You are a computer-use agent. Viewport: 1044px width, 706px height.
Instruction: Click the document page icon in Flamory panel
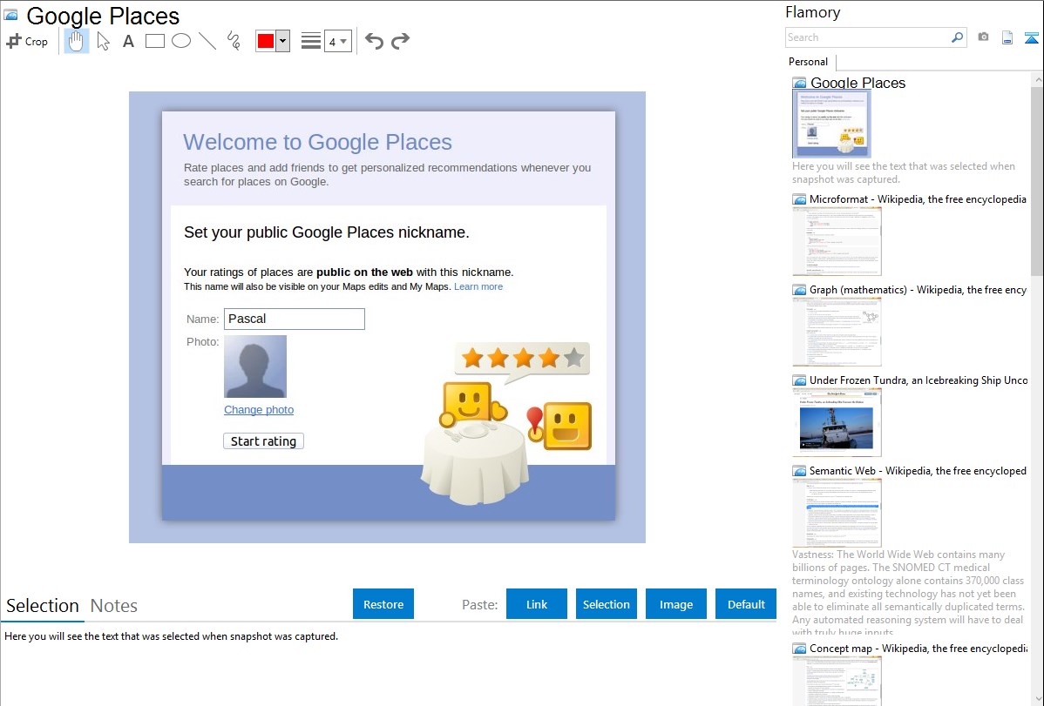coord(1007,37)
